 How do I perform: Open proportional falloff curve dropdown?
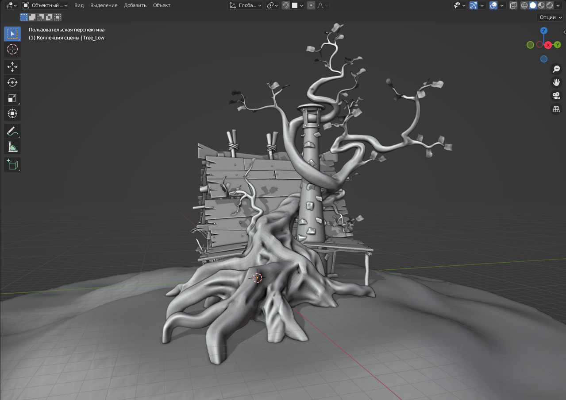click(323, 5)
